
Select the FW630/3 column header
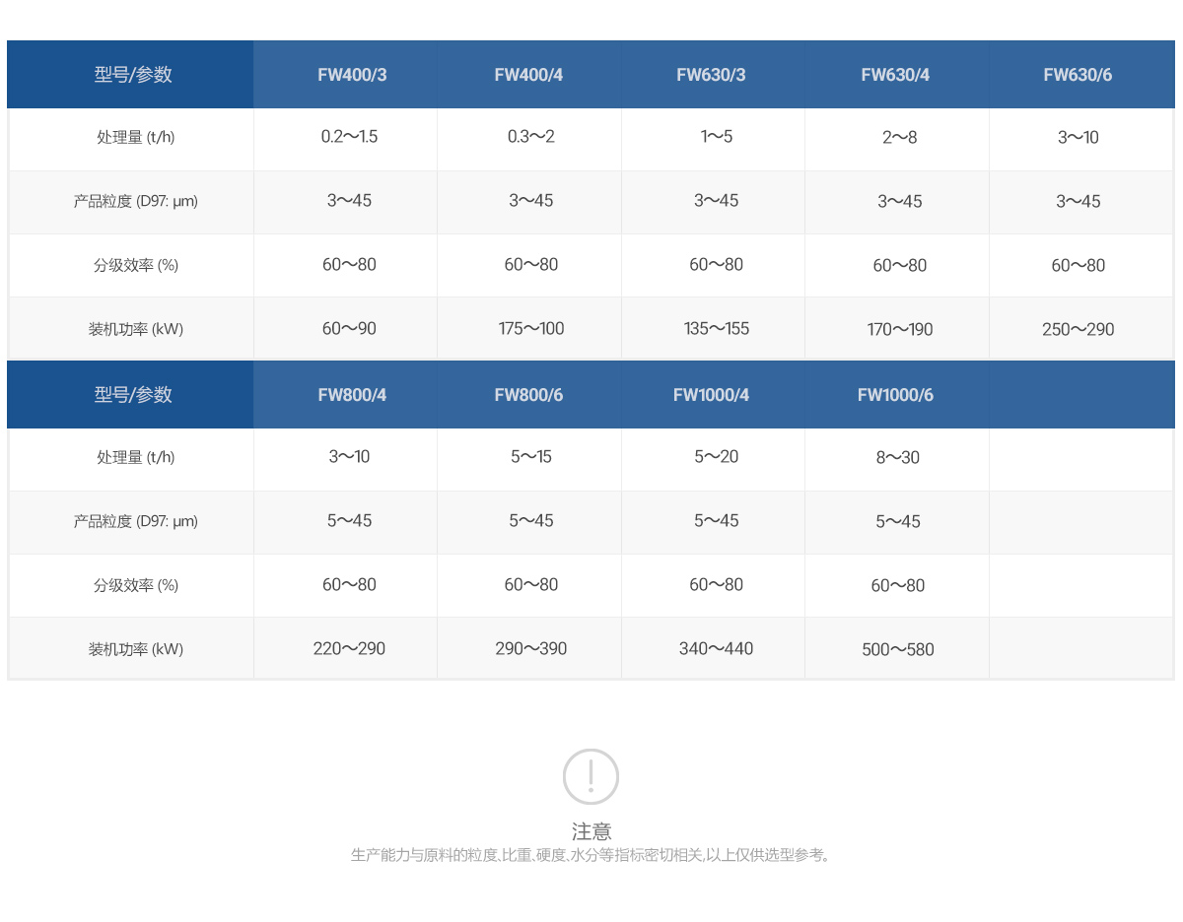711,75
